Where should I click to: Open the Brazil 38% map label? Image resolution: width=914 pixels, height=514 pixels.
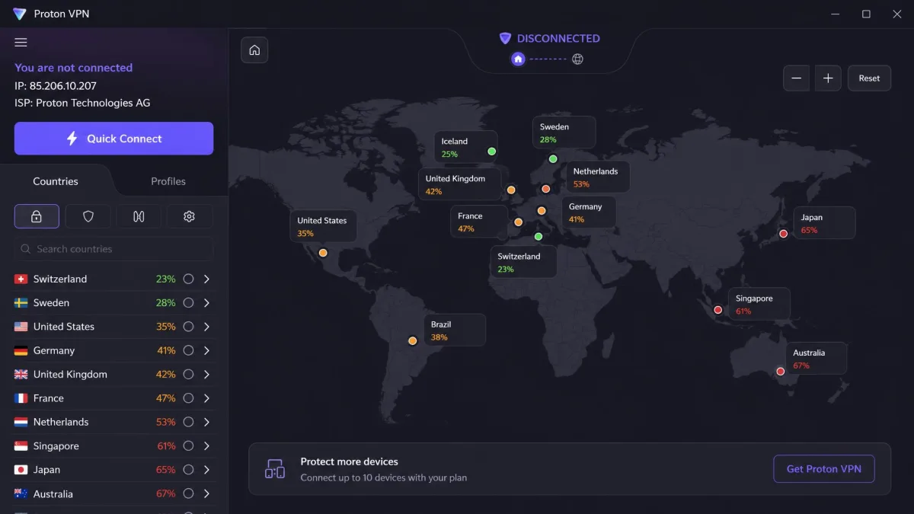coord(455,330)
